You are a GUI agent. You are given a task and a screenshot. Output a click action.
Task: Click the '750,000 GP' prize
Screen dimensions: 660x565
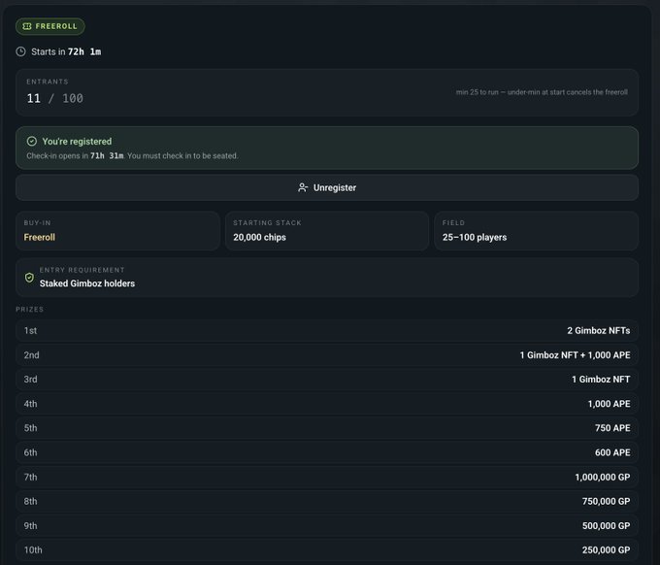606,502
